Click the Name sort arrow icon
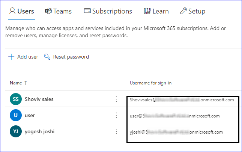 point(26,83)
